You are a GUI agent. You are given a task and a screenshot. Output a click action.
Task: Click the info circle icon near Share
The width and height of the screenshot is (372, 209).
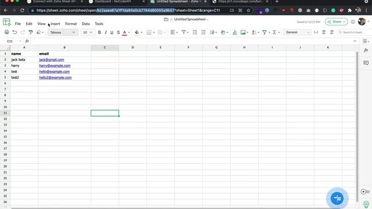(353, 22)
